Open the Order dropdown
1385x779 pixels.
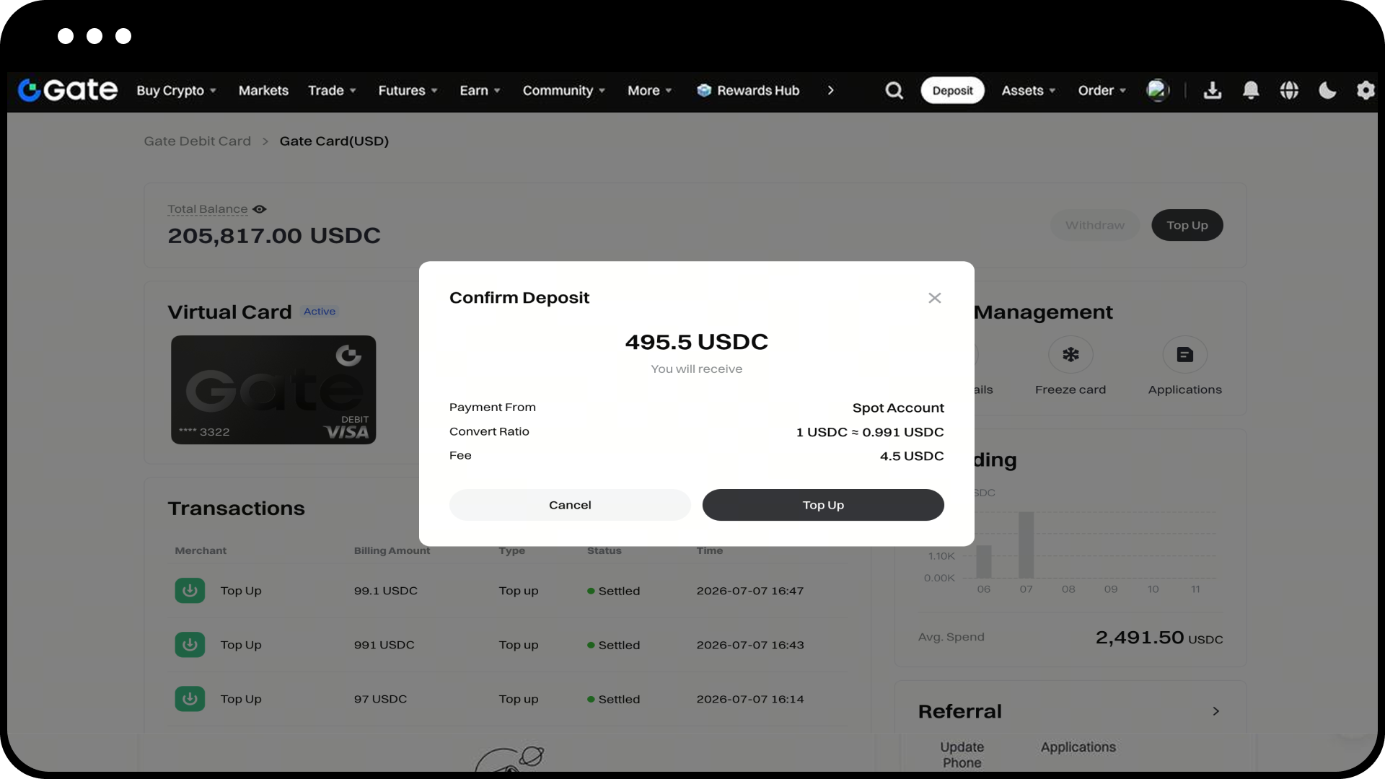point(1102,90)
